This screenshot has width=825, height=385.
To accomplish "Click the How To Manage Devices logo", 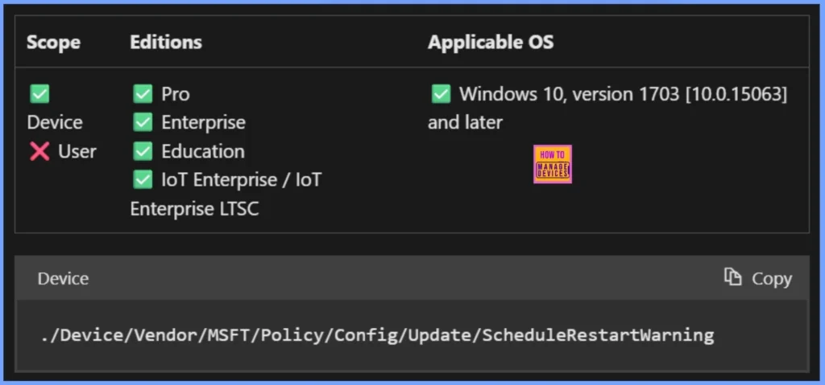I will 553,164.
